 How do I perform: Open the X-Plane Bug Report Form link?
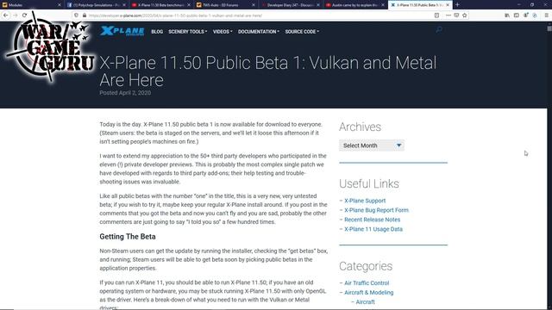click(x=376, y=210)
